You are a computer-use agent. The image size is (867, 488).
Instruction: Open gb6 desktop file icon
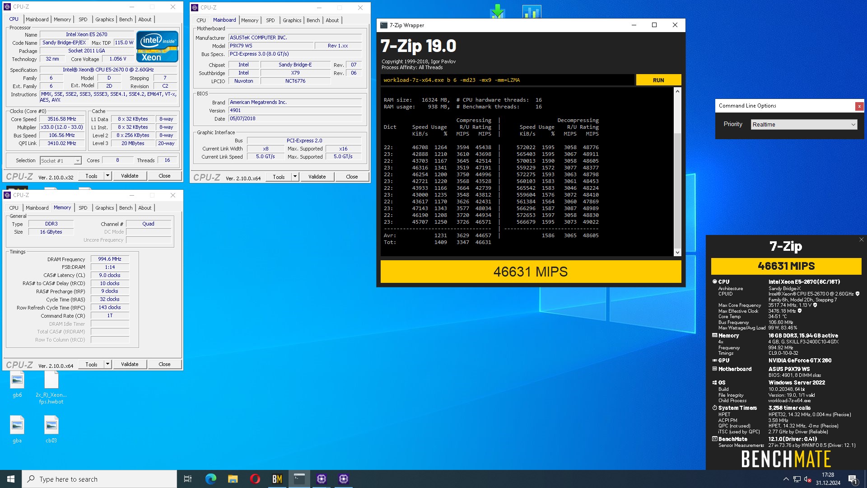coord(17,385)
